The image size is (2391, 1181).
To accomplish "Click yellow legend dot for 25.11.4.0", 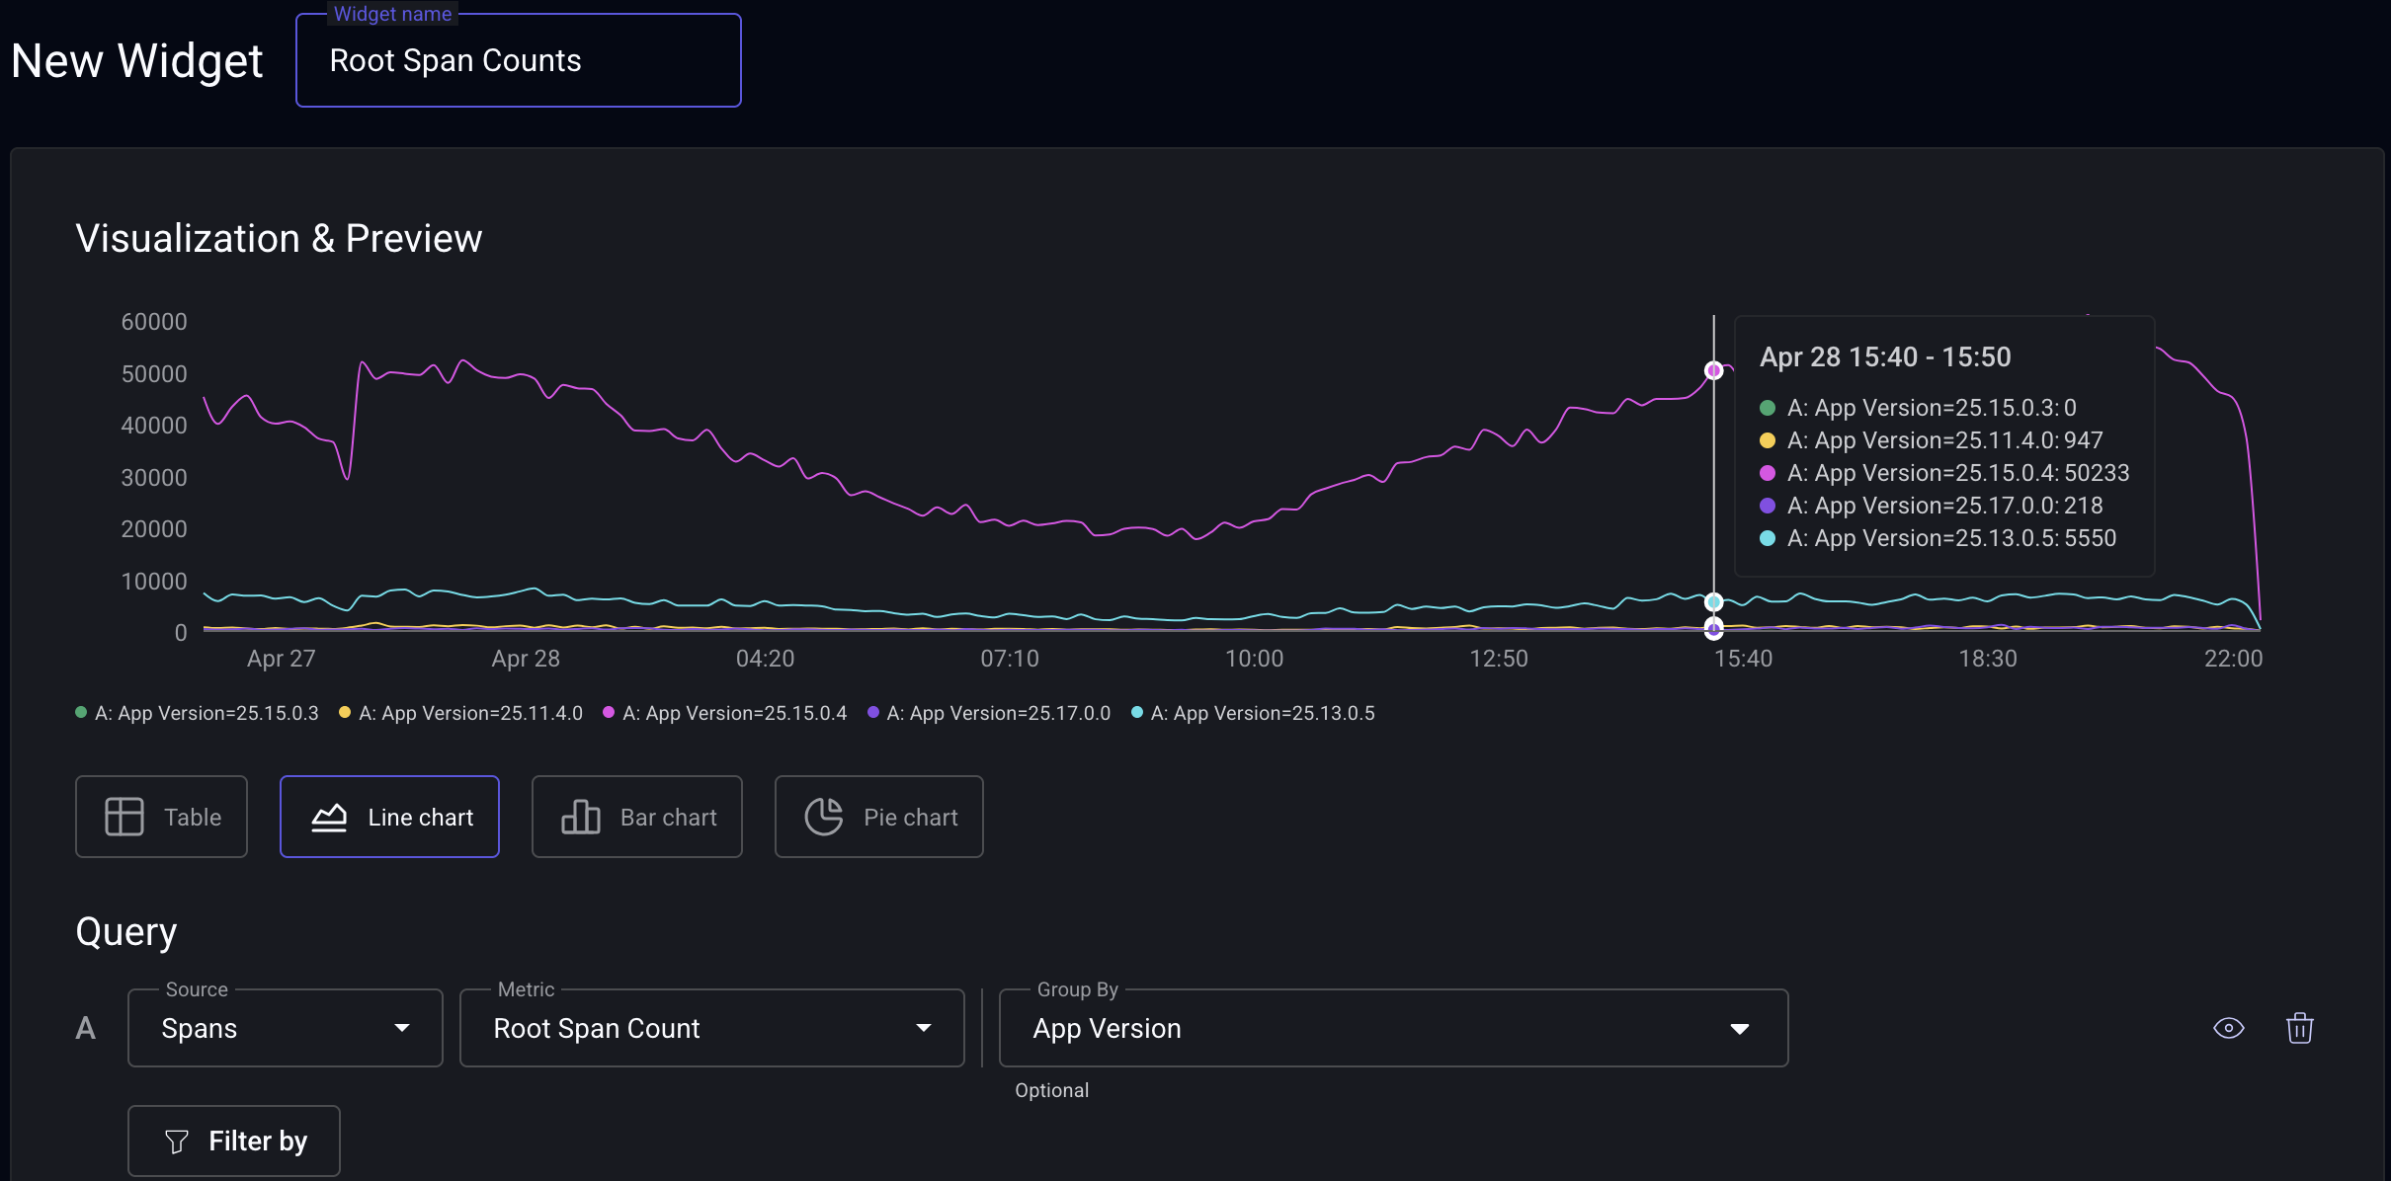I will (345, 712).
